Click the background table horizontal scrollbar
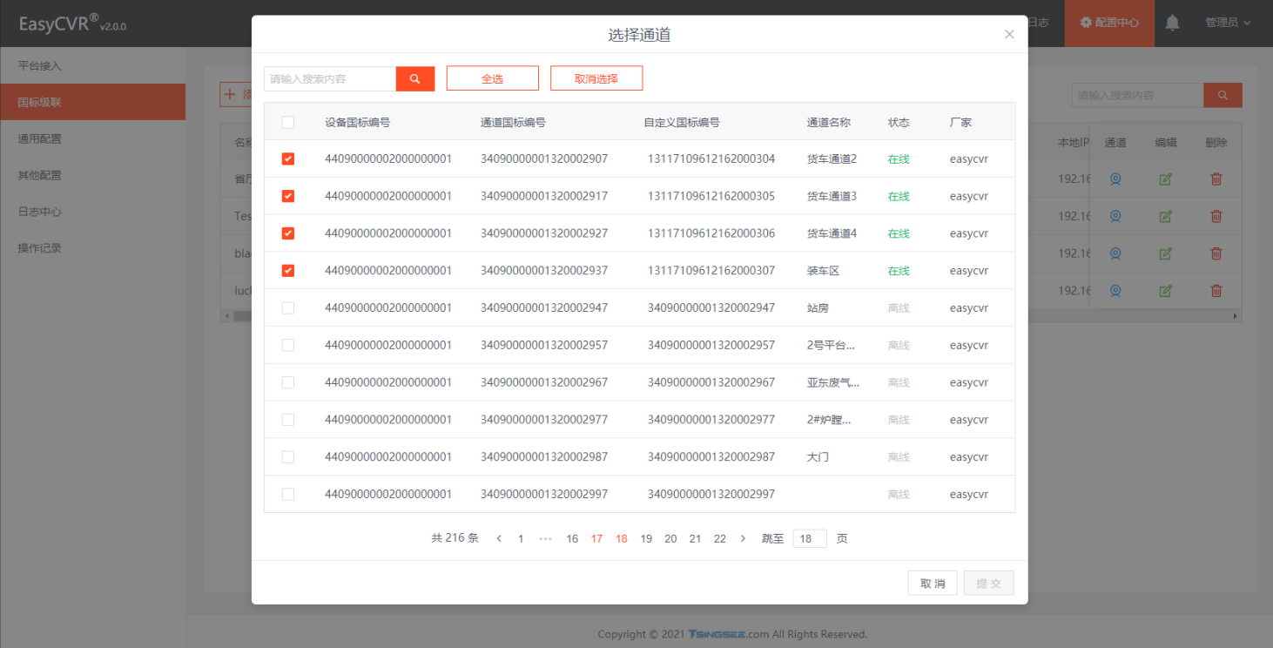 [x=730, y=316]
